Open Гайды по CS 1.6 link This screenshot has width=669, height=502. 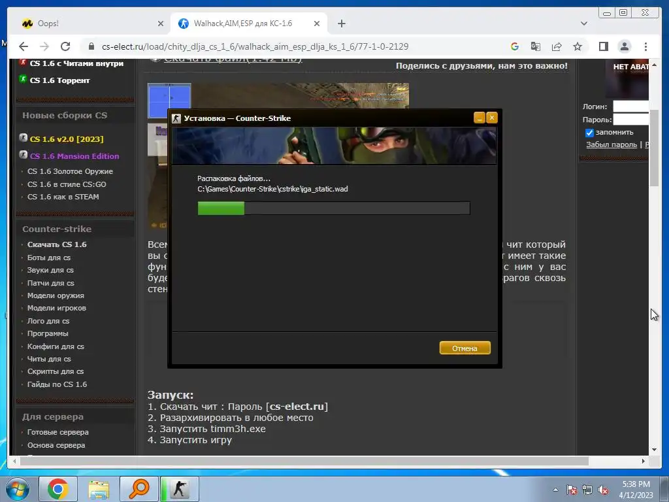tap(57, 384)
